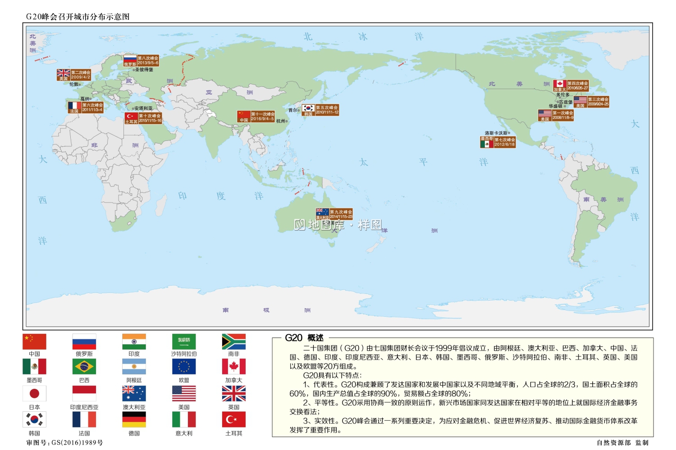Click the 自然资源部 监制 credit text
676x450 pixels.
(x=622, y=443)
